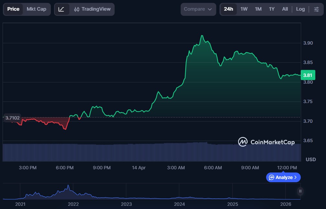
Task: Expand the Analyze button chevron
Action: tap(295, 177)
